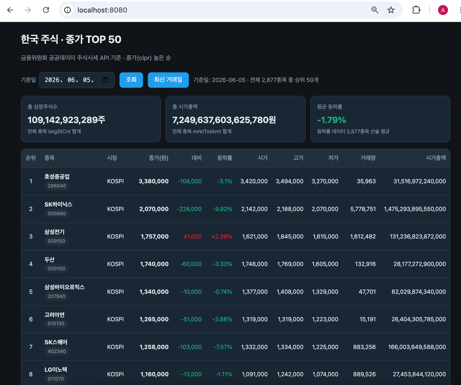Sort by the 고가 column header
Image resolution: width=461 pixels, height=385 pixels.
click(298, 158)
